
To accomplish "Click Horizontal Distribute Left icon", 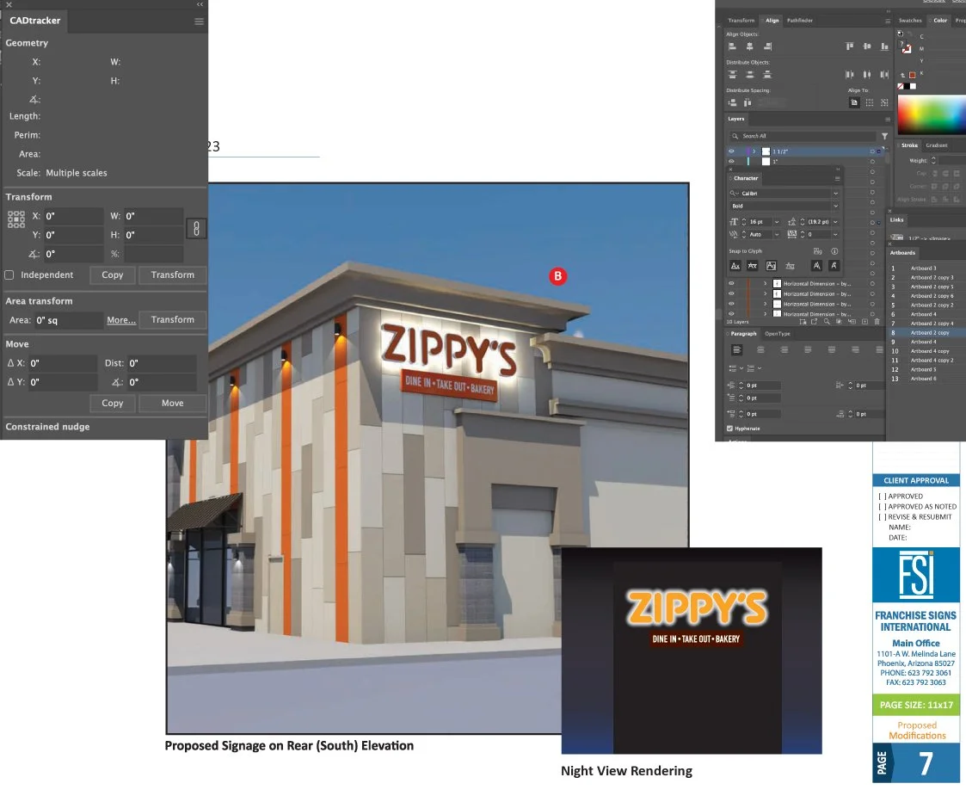I will (x=850, y=75).
